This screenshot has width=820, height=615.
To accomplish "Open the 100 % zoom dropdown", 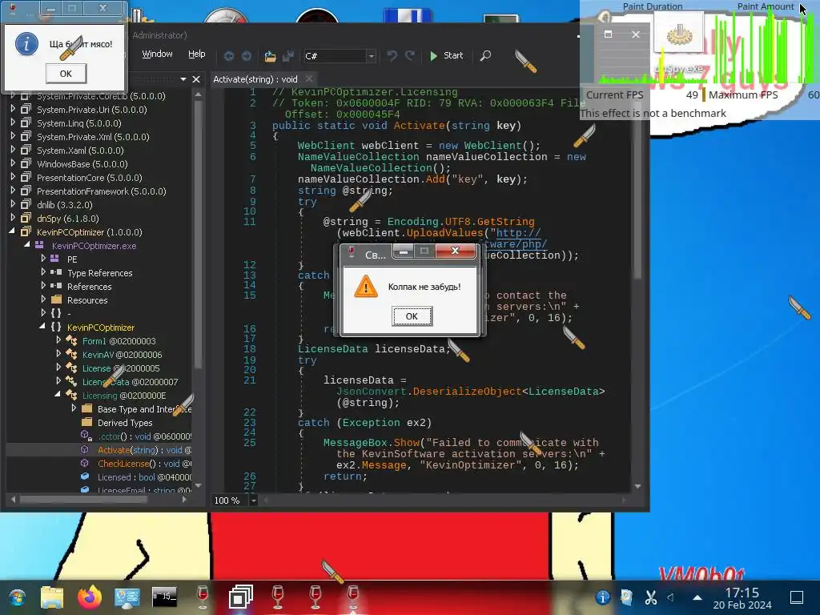I will [254, 500].
